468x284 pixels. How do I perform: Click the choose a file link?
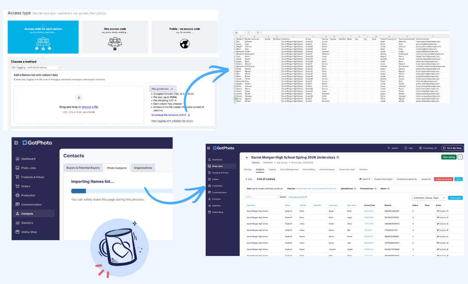click(x=90, y=107)
